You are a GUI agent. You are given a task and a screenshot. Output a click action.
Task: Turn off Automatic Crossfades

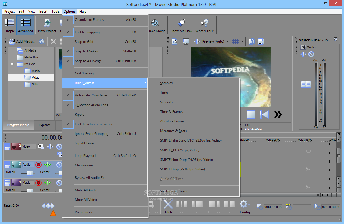(105, 95)
